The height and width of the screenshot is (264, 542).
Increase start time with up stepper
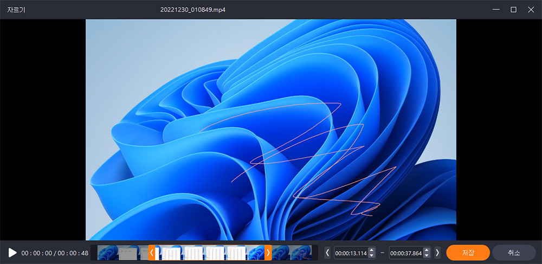click(372, 250)
